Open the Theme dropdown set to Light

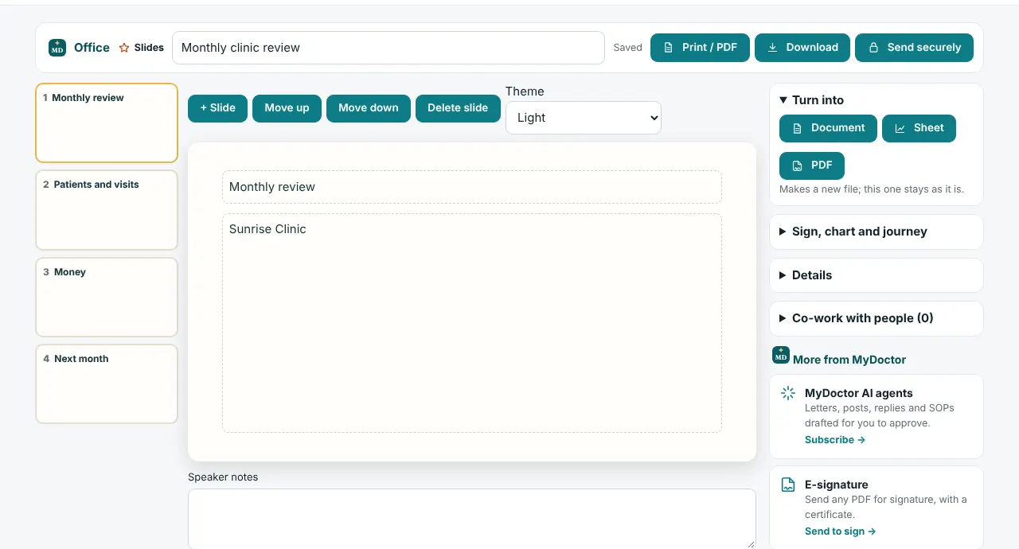(584, 118)
